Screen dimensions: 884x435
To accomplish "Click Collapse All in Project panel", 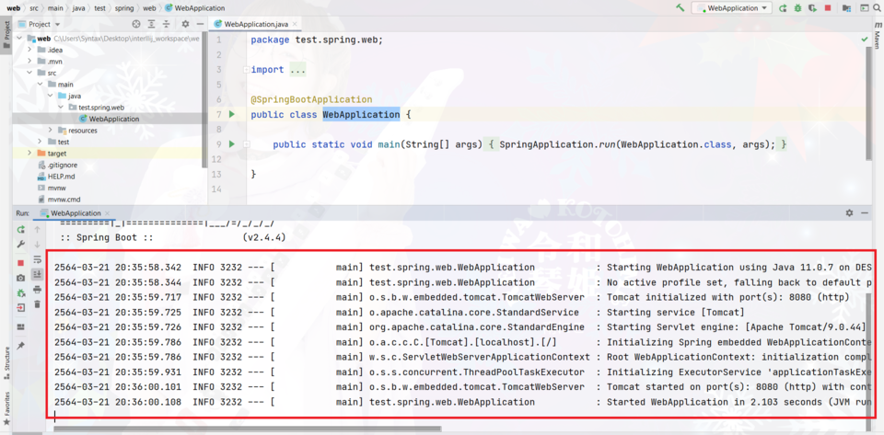I will tap(167, 24).
